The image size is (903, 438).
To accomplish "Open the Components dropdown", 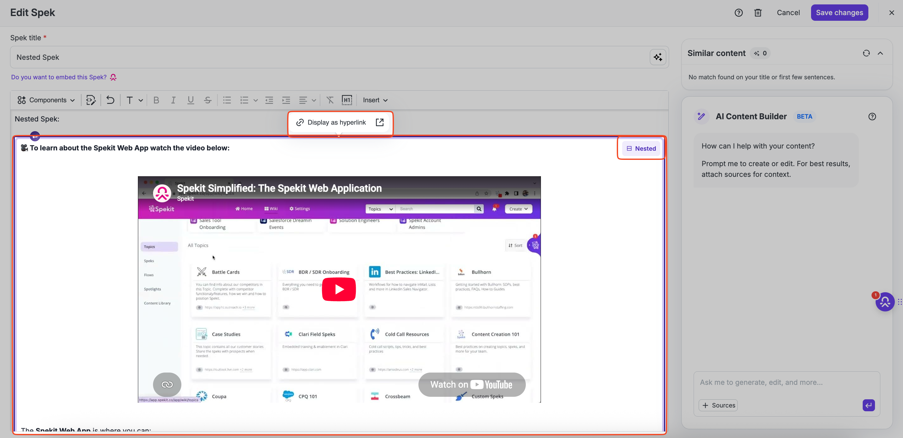I will [46, 100].
